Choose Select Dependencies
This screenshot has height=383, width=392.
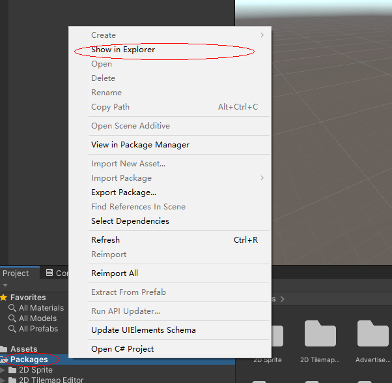(x=170, y=221)
